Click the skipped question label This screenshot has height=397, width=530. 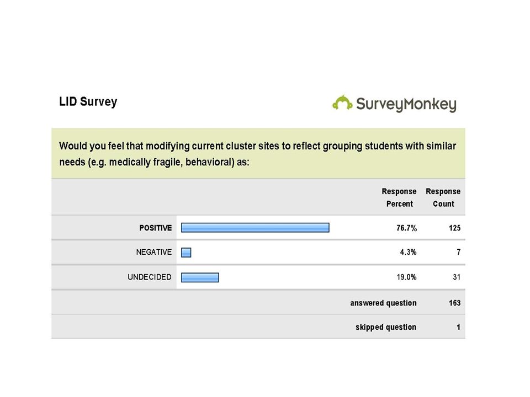tap(386, 327)
